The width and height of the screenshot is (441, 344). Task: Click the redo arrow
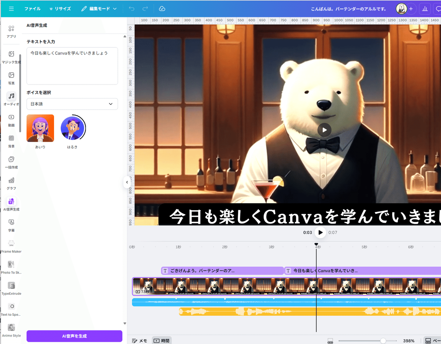point(145,8)
